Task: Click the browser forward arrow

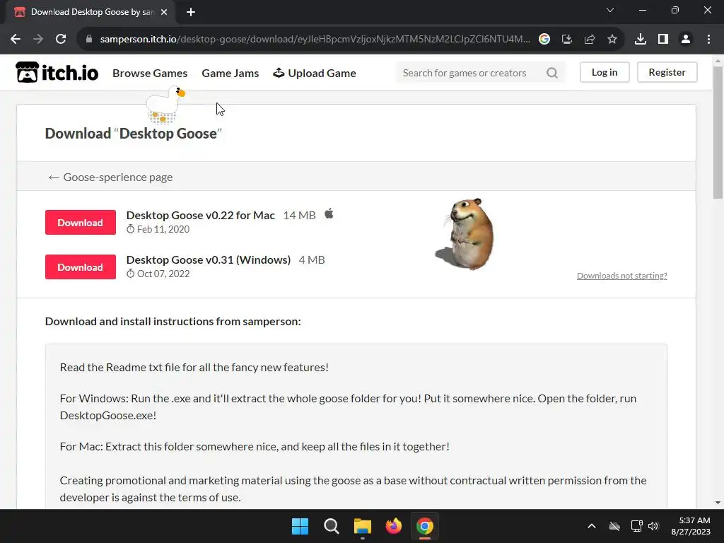Action: 38,40
